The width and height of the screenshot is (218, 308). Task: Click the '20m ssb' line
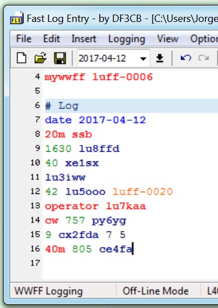pyautogui.click(x=68, y=134)
